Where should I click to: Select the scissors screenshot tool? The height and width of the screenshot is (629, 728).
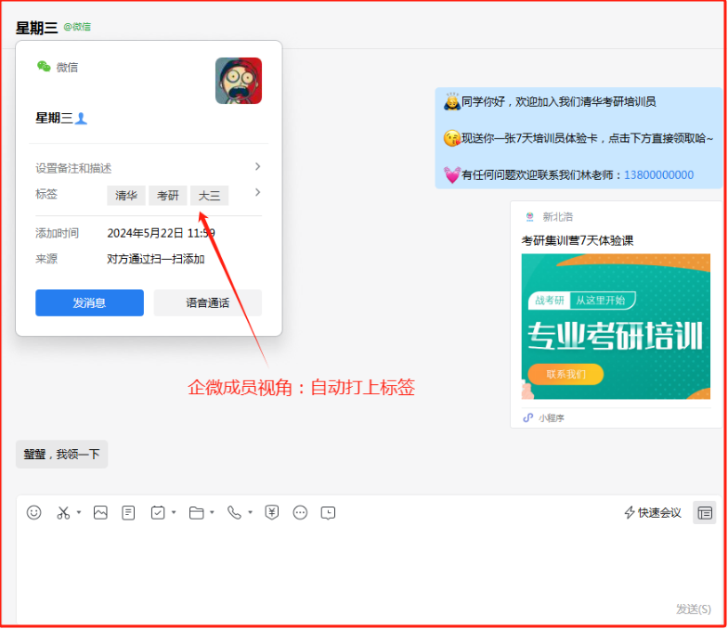(63, 512)
